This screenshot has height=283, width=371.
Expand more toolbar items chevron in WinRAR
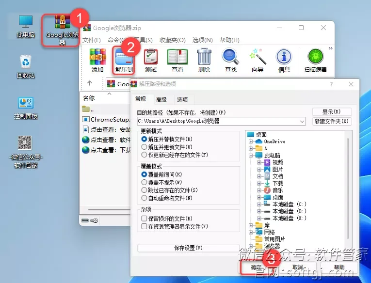point(331,48)
